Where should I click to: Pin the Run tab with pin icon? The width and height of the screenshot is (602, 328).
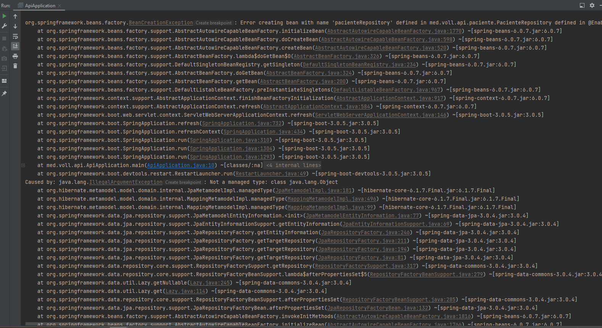click(5, 93)
